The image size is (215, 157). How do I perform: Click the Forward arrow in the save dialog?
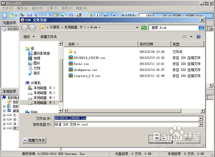pos(32,28)
